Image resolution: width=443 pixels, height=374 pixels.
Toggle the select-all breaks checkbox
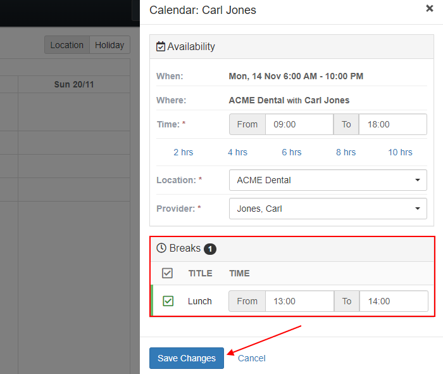pos(167,273)
